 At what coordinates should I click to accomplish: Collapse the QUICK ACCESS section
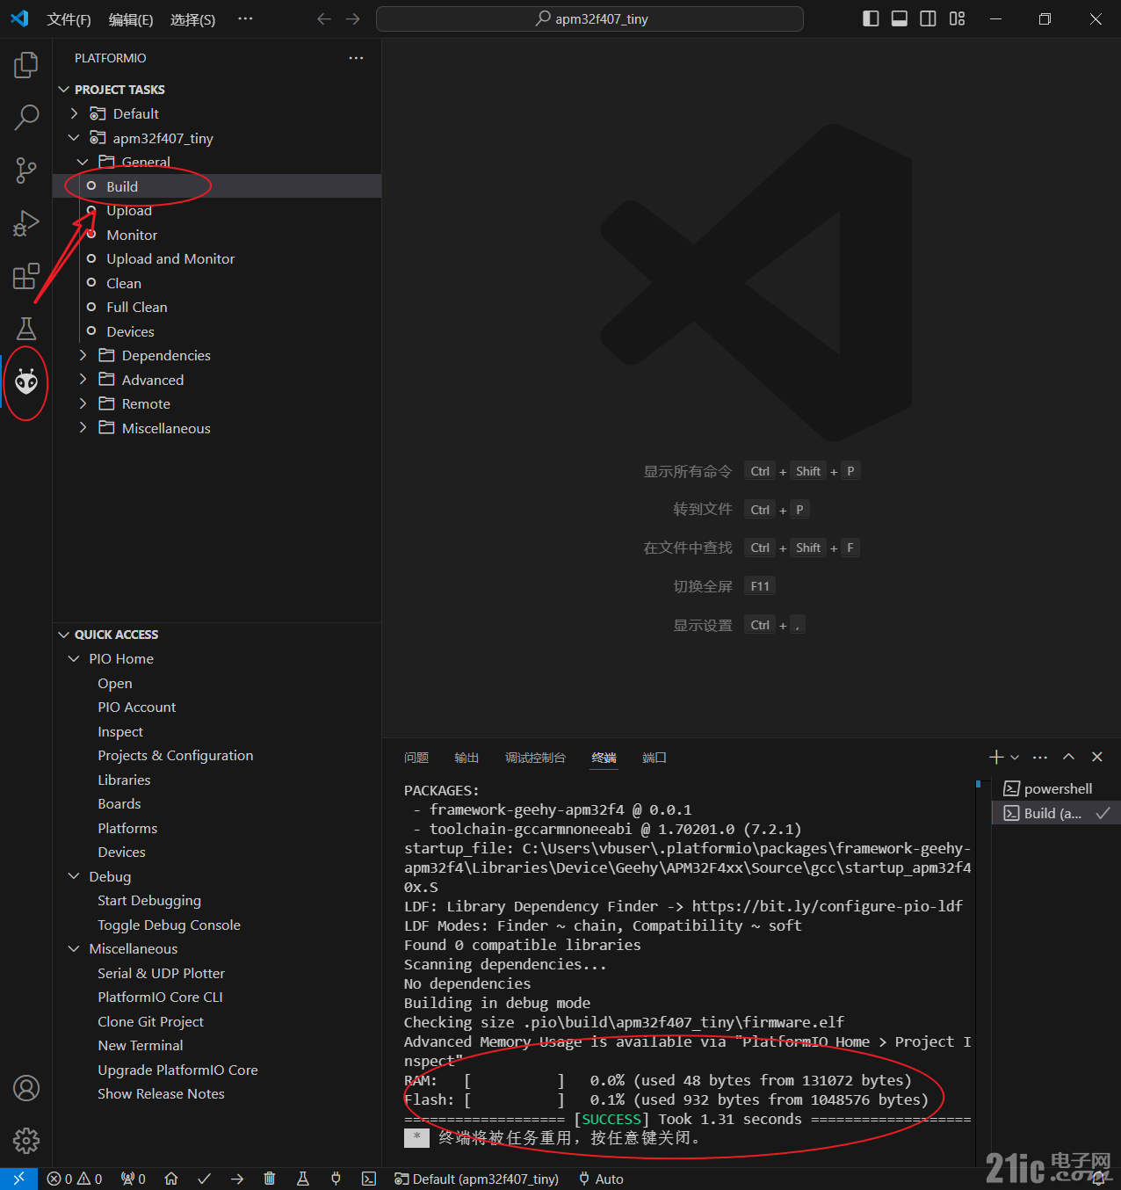[63, 635]
